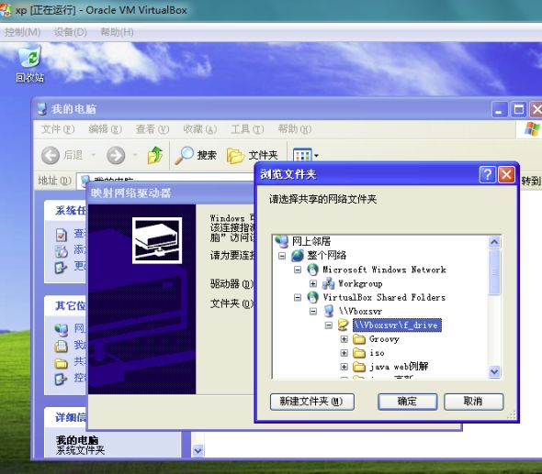Viewport: 542px width, 474px height.
Task: Click the Forward arrow in My Computer toolbar
Action: tap(116, 155)
